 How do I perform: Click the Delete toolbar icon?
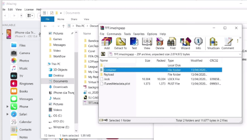pyautogui.click(x=160, y=43)
